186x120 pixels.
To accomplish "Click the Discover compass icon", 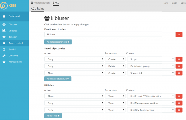I will click(x=4, y=24).
